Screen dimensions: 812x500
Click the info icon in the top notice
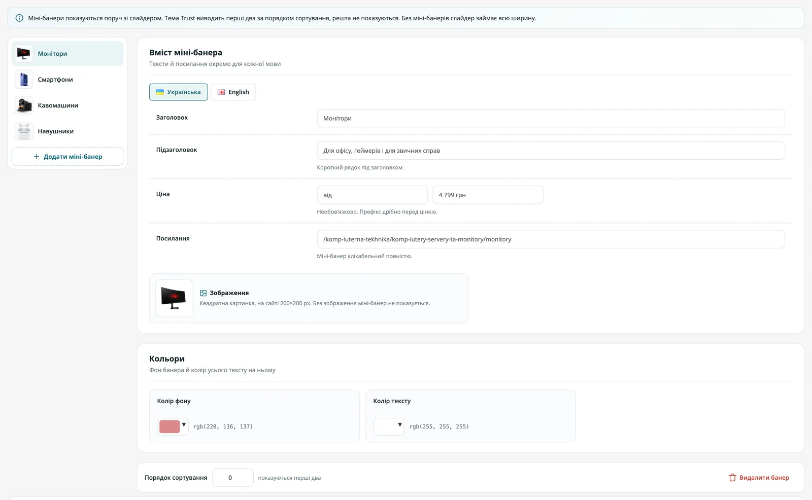point(19,18)
